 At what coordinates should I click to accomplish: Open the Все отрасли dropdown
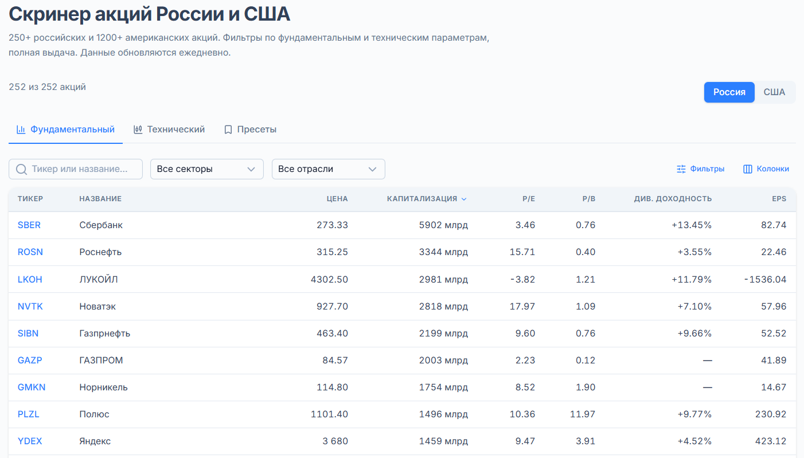point(329,169)
